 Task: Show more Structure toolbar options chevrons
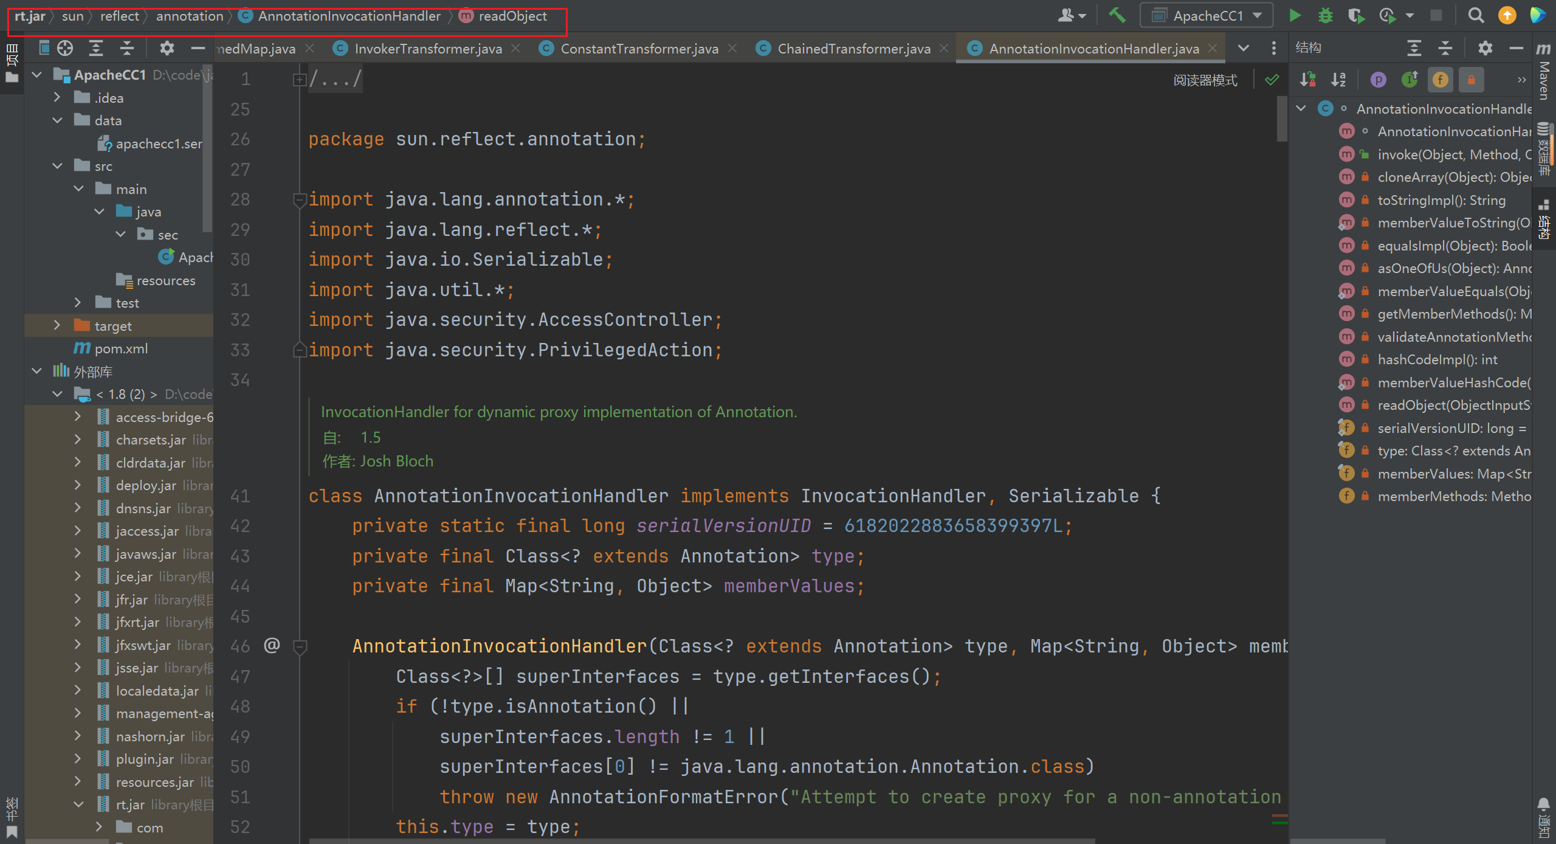1521,80
